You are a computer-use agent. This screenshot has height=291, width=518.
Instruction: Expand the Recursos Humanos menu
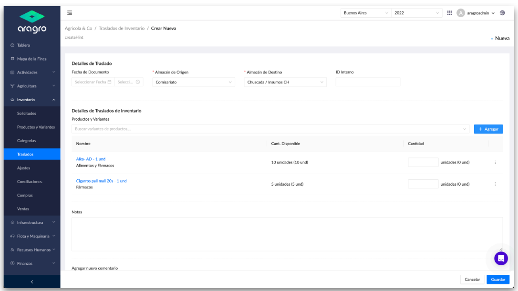pos(32,249)
